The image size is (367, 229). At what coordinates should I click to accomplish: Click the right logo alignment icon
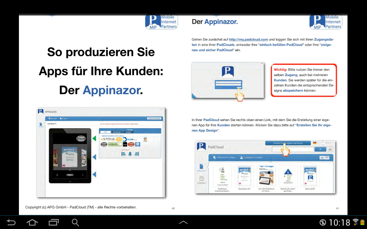point(136,153)
